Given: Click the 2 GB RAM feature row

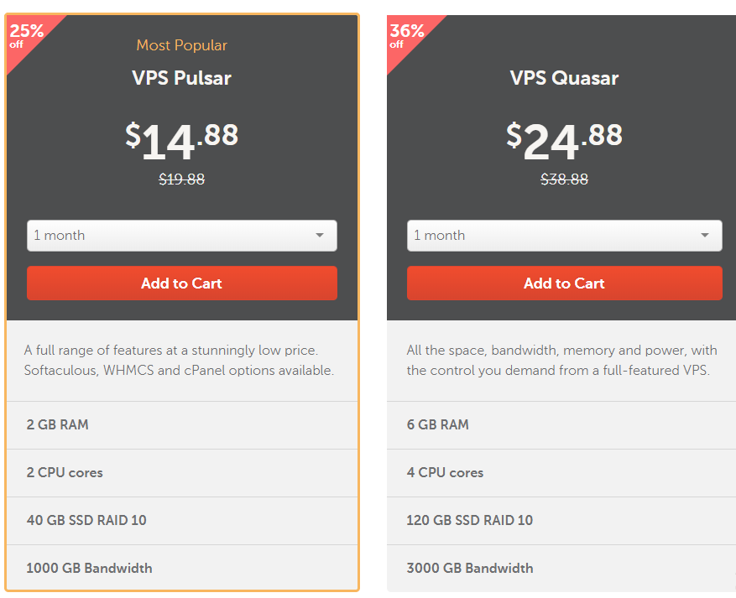Looking at the screenshot, I should [181, 424].
